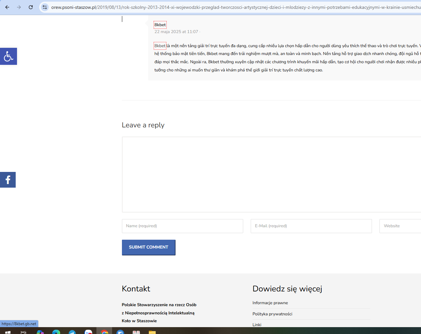Focus the Name (required) field
This screenshot has height=334, width=421.
pyautogui.click(x=182, y=226)
